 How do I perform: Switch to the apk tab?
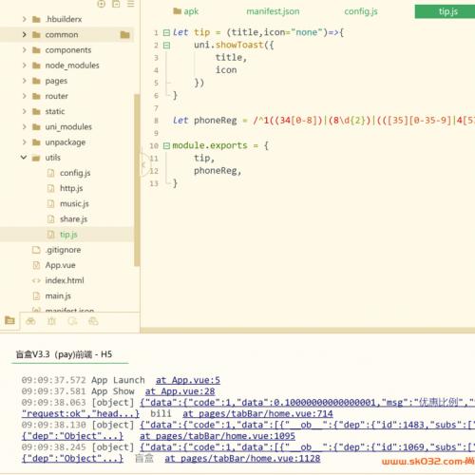pos(186,11)
